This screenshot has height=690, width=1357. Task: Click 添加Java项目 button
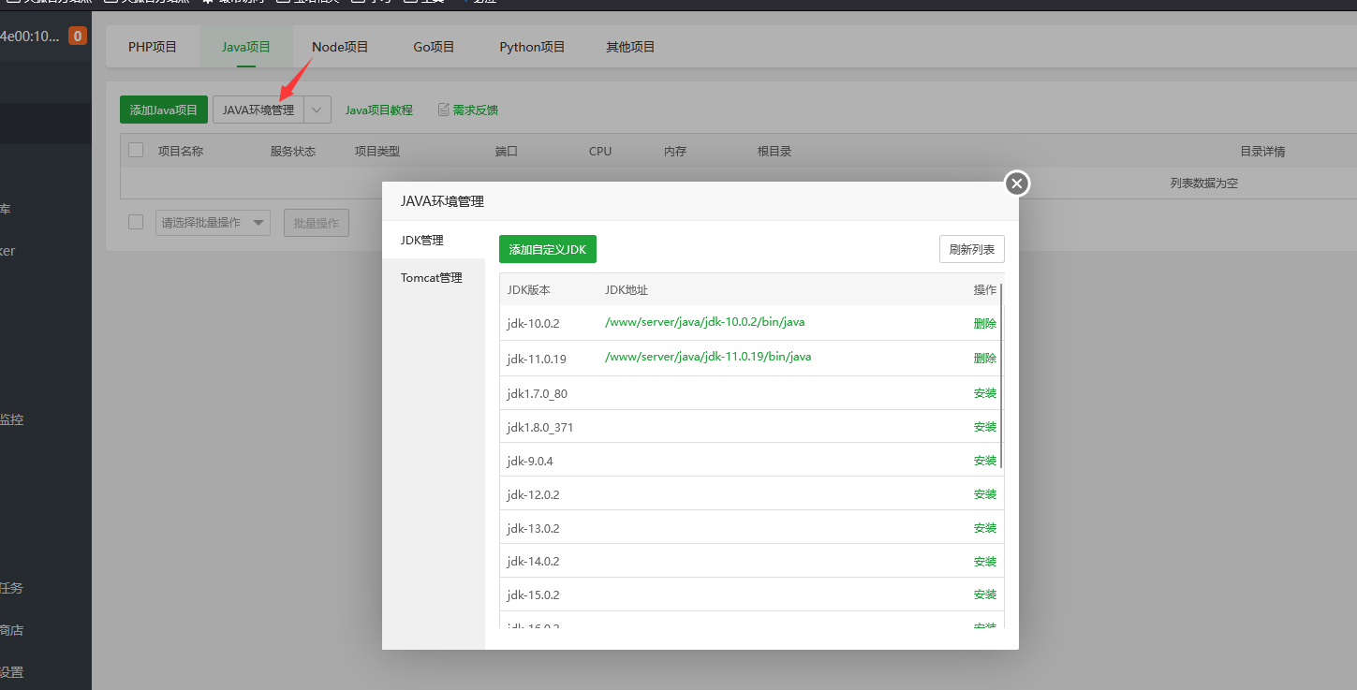164,110
